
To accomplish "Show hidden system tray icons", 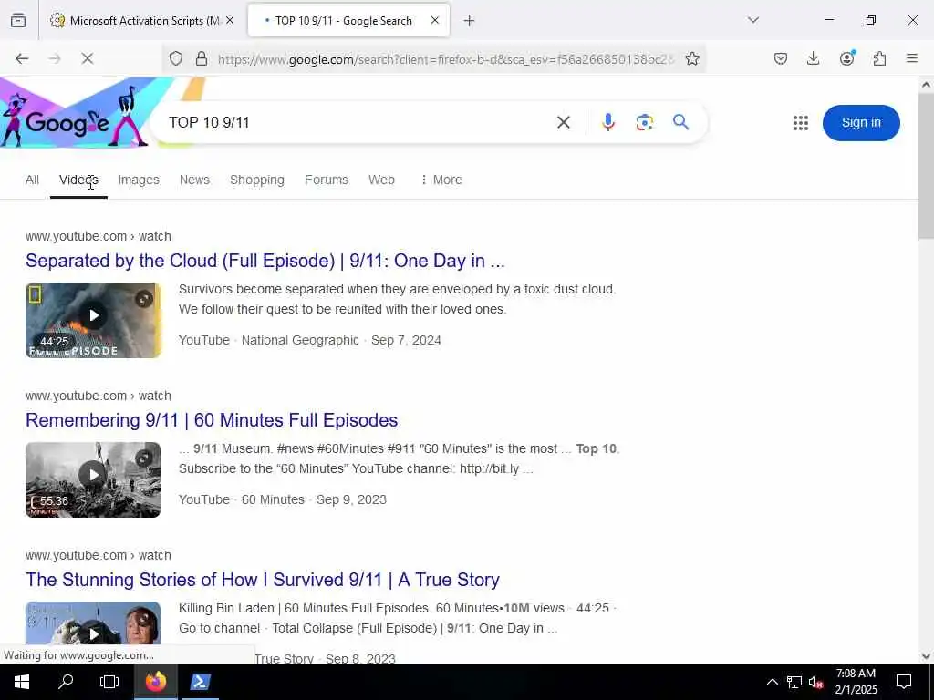I will tap(772, 682).
